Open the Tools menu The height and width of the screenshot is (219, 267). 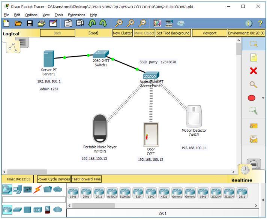(59, 15)
